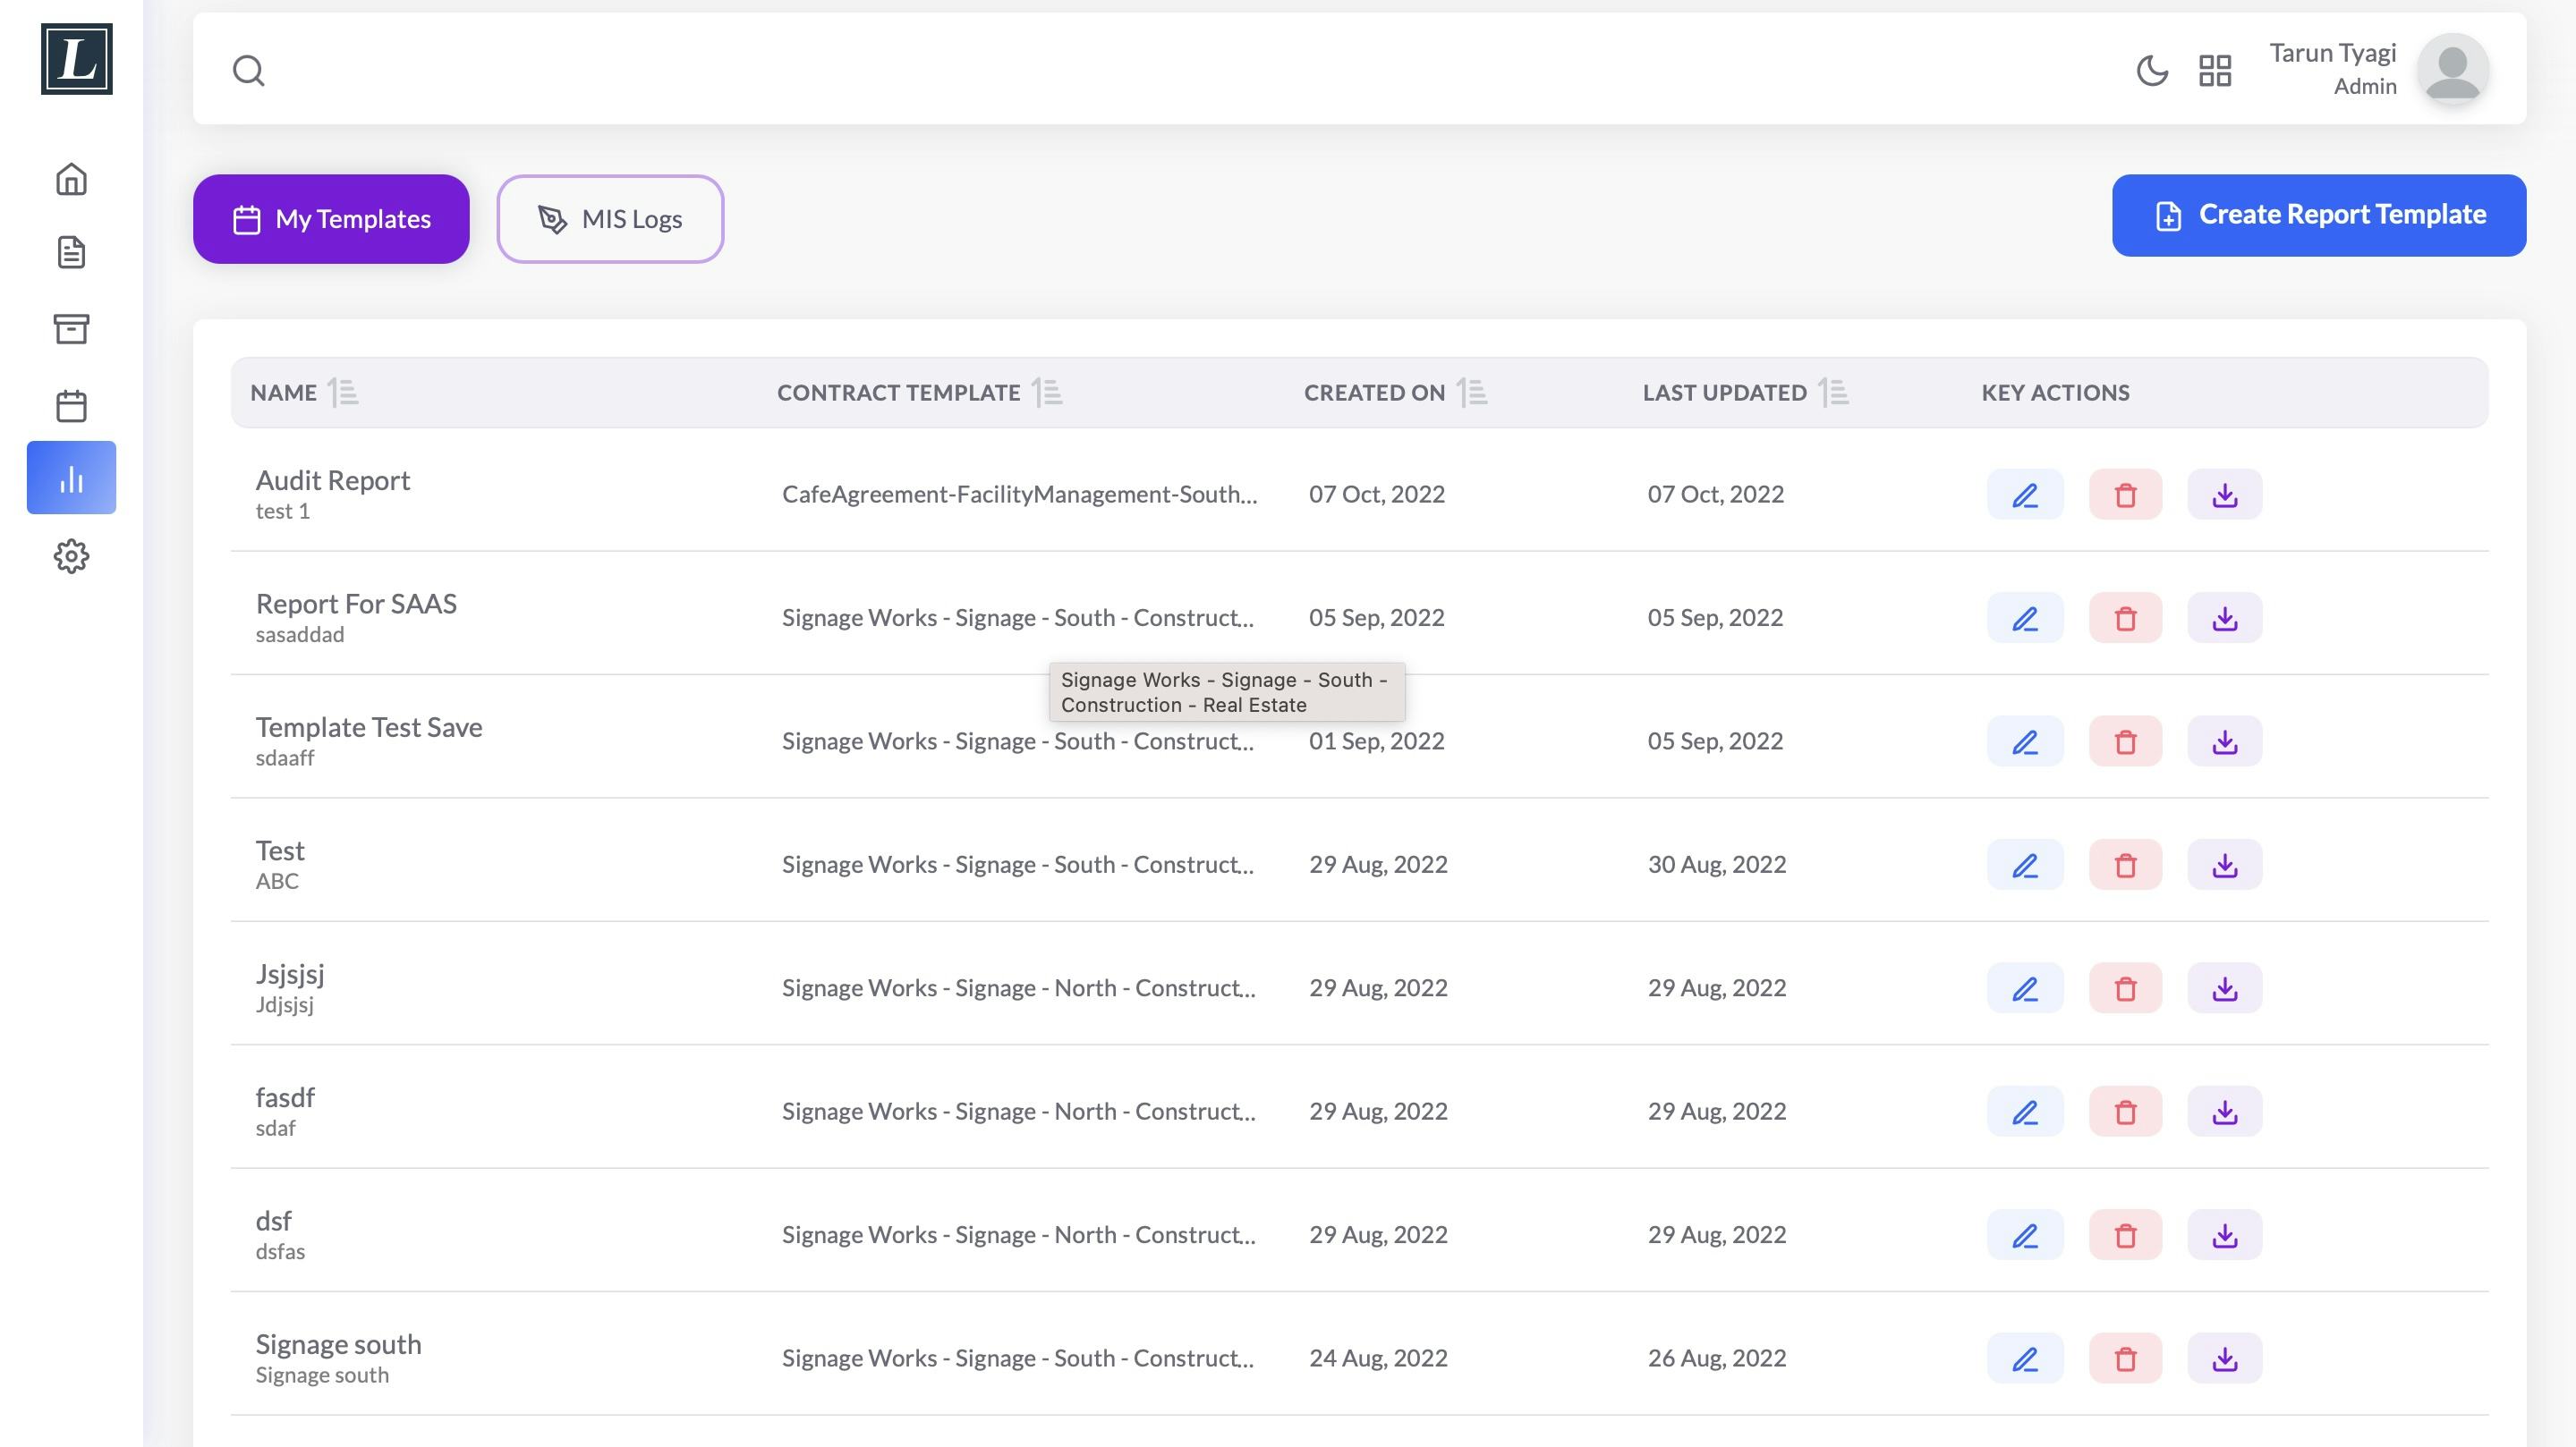The width and height of the screenshot is (2576, 1447).
Task: Open the documents icon in the sidebar
Action: coord(71,253)
